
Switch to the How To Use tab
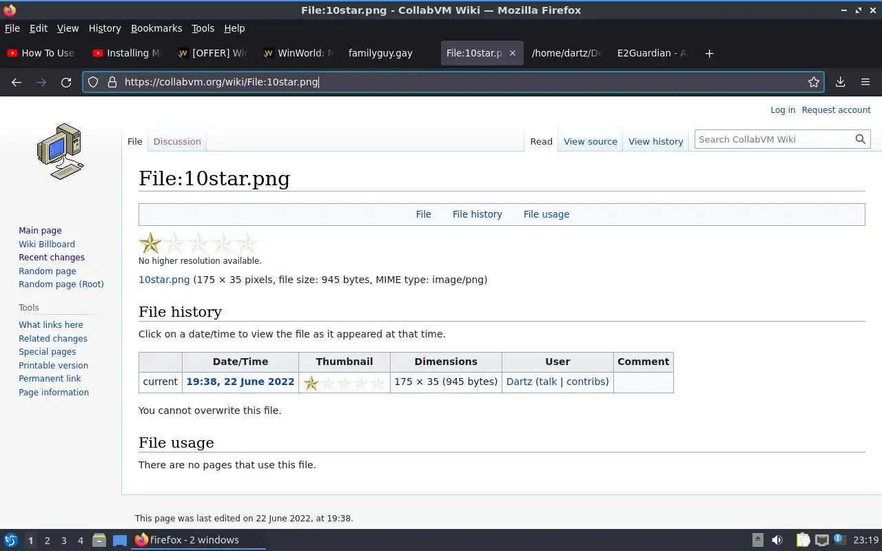click(41, 53)
